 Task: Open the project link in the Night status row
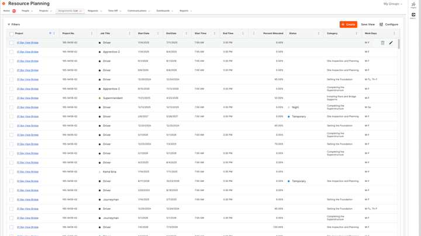[x=27, y=107]
